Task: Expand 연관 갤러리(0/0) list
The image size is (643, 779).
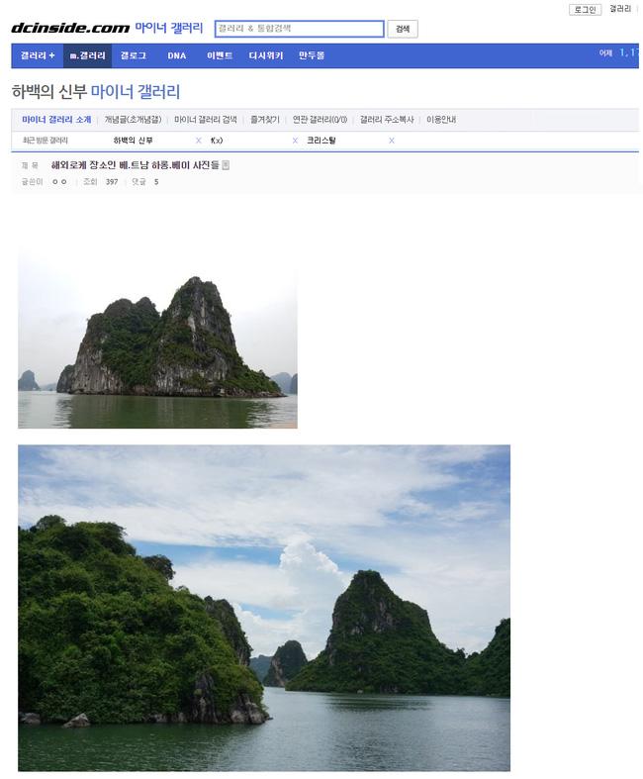Action: pos(320,120)
